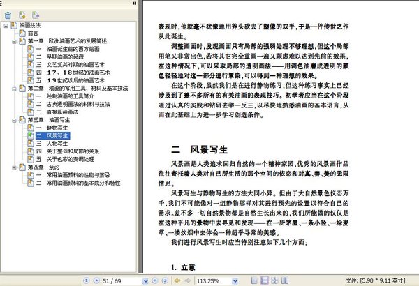The height and width of the screenshot is (286, 419).
Task: Click the bookmark icon beside 静物写生
Action: [31, 128]
